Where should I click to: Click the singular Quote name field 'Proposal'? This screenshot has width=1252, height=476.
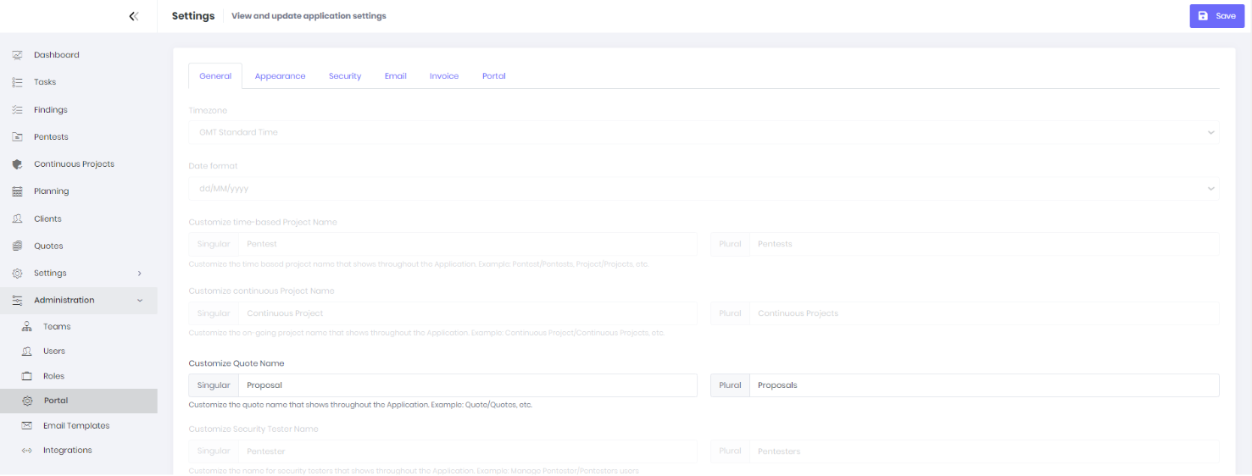[x=468, y=385]
